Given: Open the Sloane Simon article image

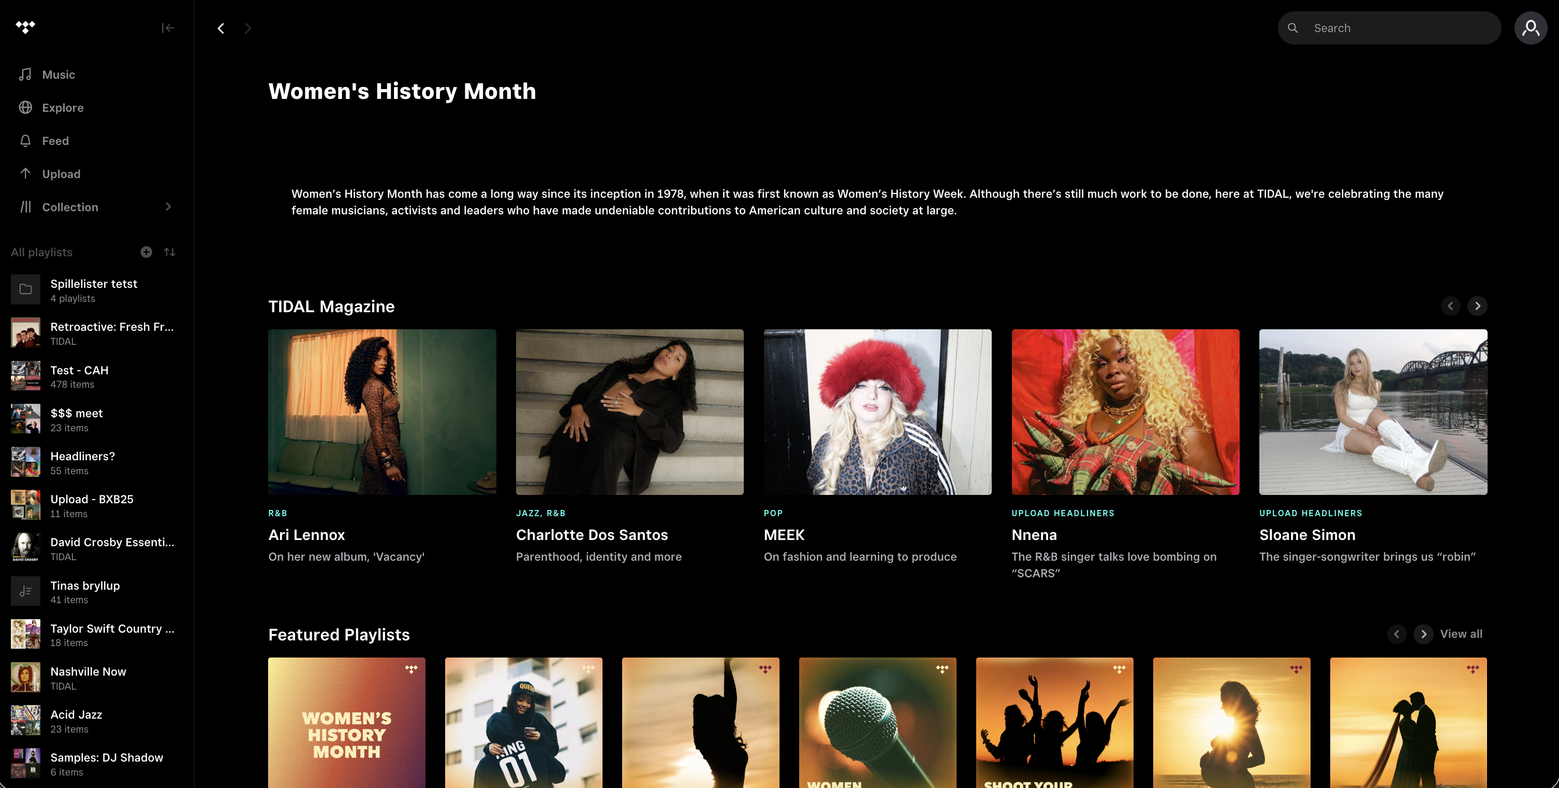Looking at the screenshot, I should click(1373, 412).
